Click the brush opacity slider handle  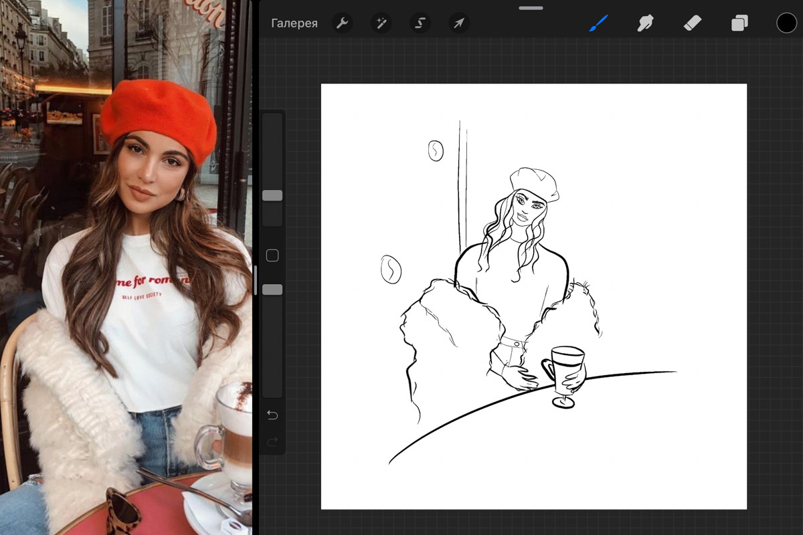point(272,290)
